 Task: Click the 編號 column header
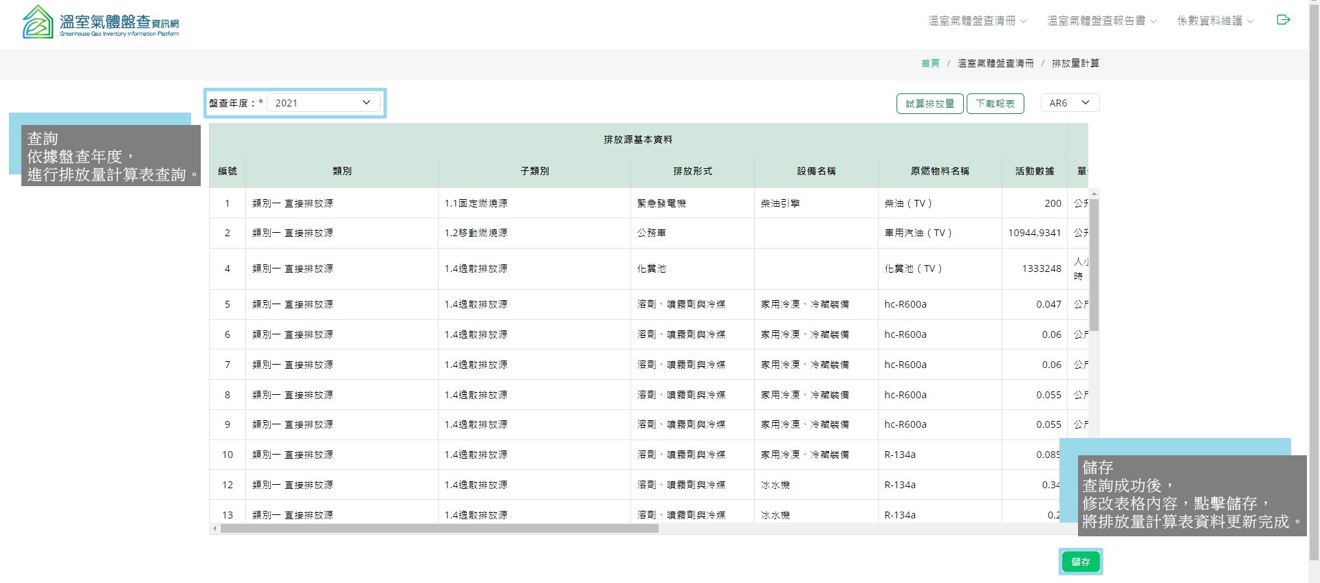pos(228,171)
